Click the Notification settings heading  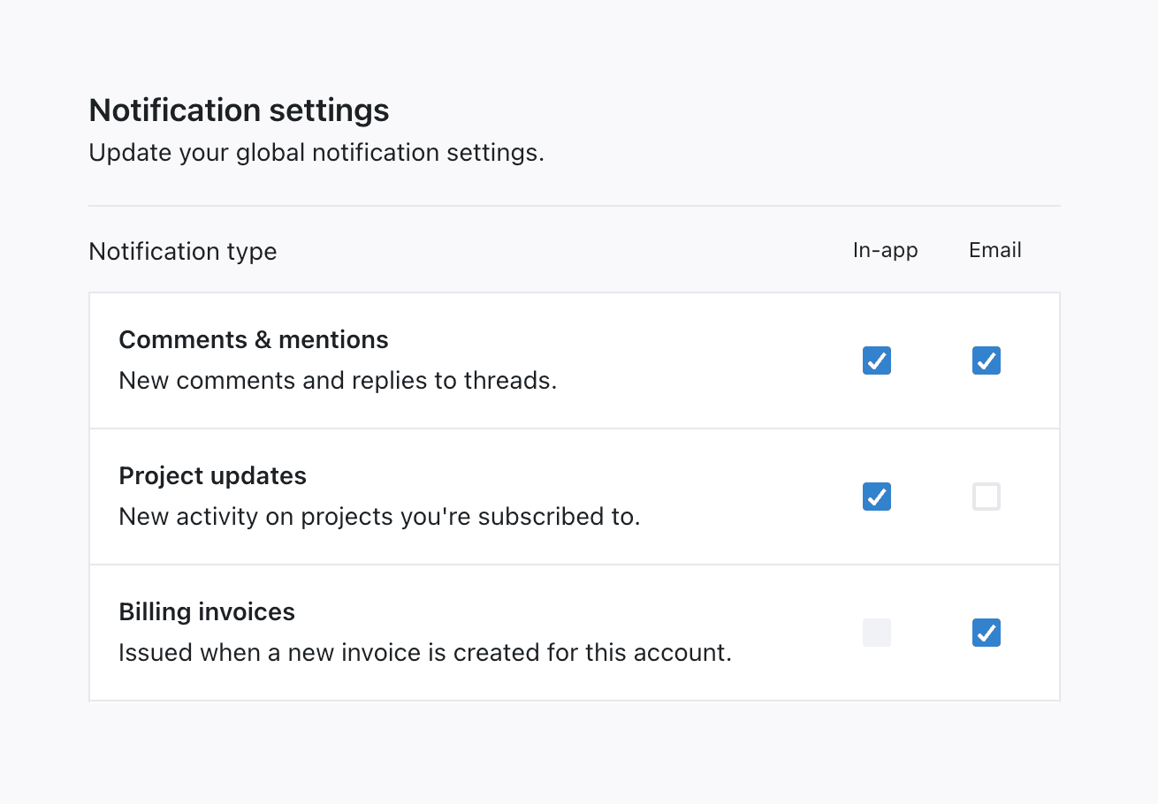[239, 110]
